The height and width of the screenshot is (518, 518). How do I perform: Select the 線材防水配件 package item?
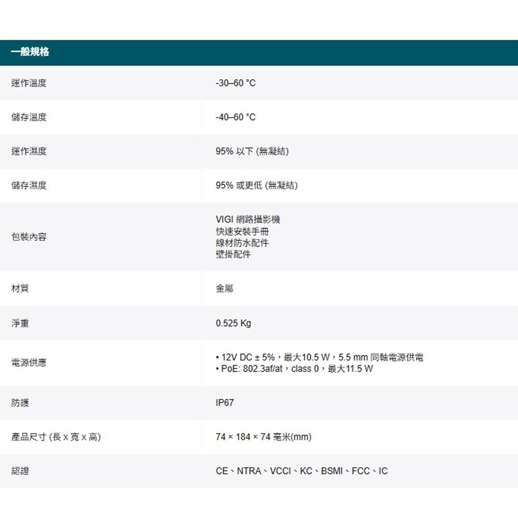[242, 242]
